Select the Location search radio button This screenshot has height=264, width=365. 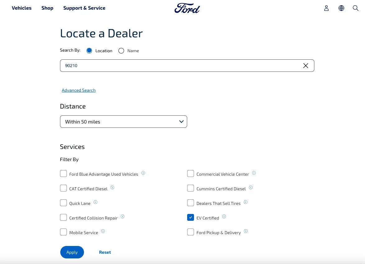coord(89,51)
